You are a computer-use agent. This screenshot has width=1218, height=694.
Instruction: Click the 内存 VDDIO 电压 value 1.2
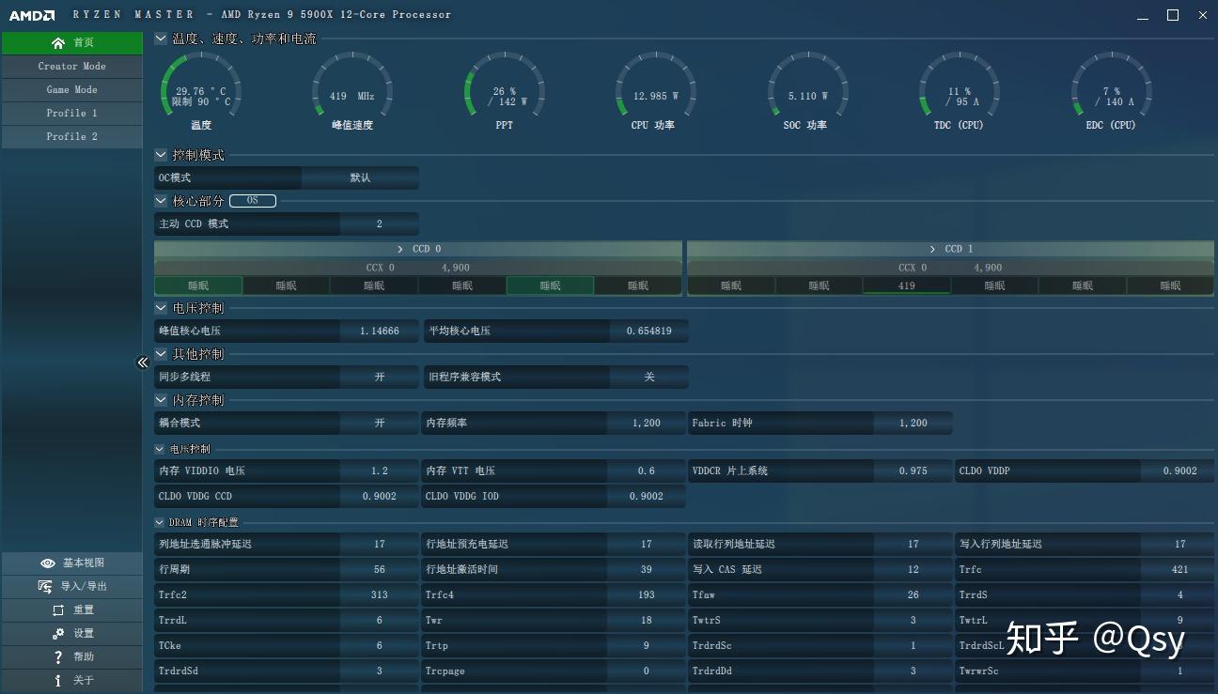(x=380, y=471)
